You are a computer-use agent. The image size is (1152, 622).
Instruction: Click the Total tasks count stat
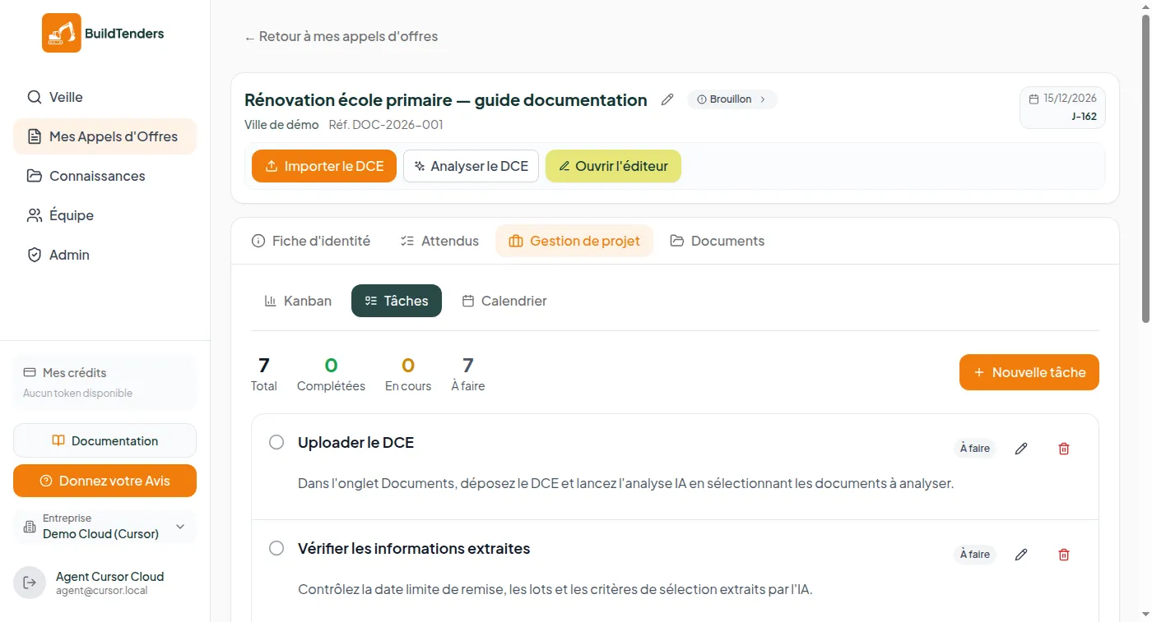[264, 374]
